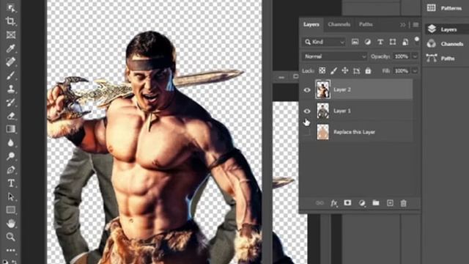
Task: Select the Zoom tool
Action: (x=11, y=237)
